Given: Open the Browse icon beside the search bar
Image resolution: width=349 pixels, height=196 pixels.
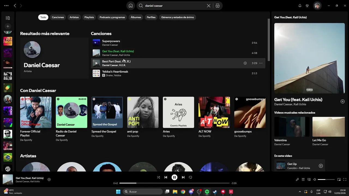Looking at the screenshot, I should coord(217,6).
